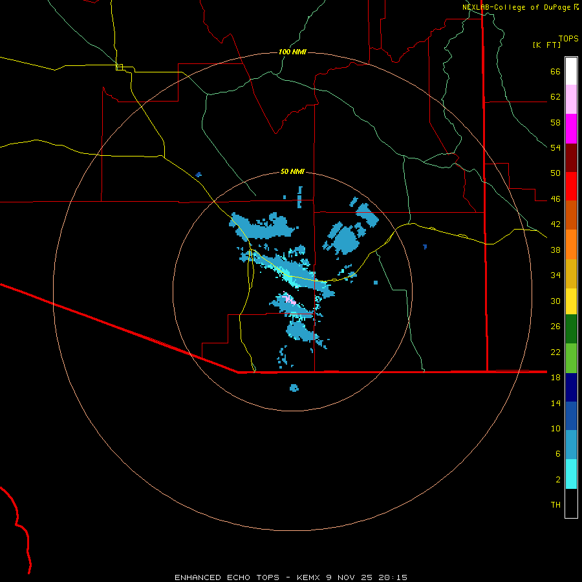Click the legend value 18
Screen dimensions: 582x582
[555, 378]
